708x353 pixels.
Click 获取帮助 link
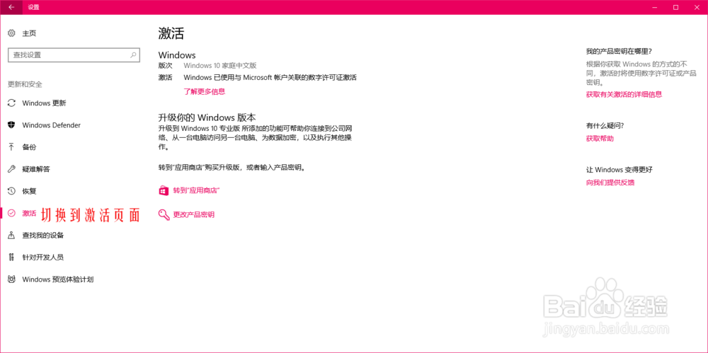[x=600, y=139]
